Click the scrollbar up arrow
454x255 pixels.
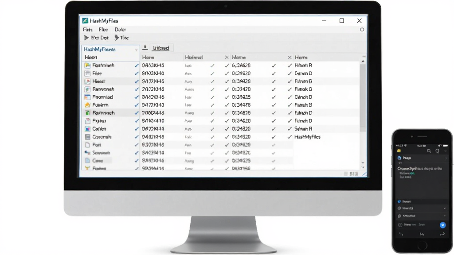point(363,61)
